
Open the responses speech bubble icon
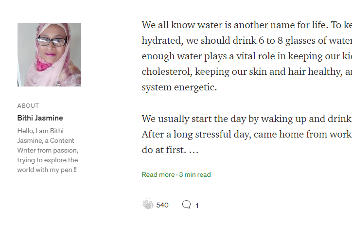click(186, 205)
